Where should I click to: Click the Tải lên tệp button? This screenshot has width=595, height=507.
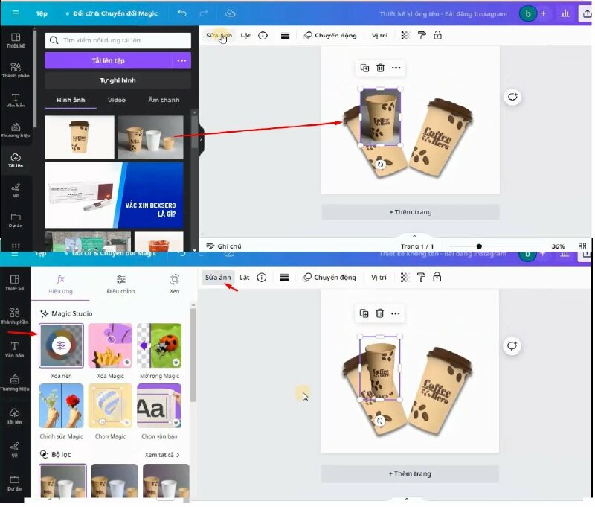click(x=108, y=60)
